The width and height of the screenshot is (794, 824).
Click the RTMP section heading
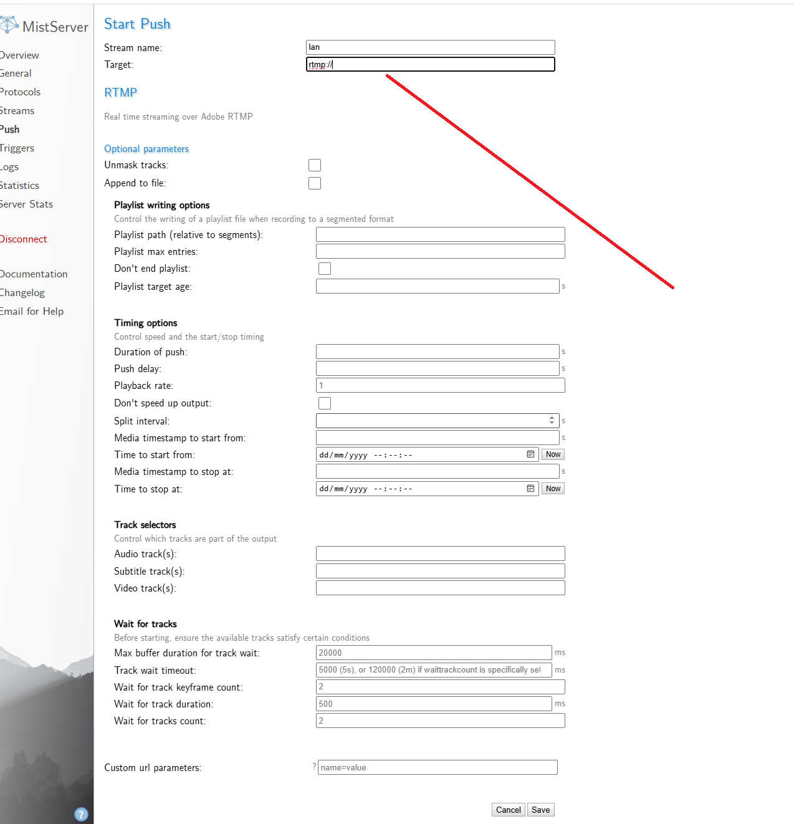coord(120,92)
